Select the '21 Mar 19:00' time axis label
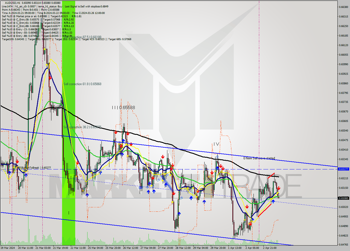 coord(60,248)
